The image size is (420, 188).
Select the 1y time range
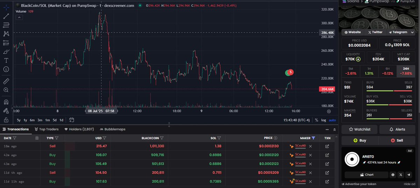click(x=25, y=120)
